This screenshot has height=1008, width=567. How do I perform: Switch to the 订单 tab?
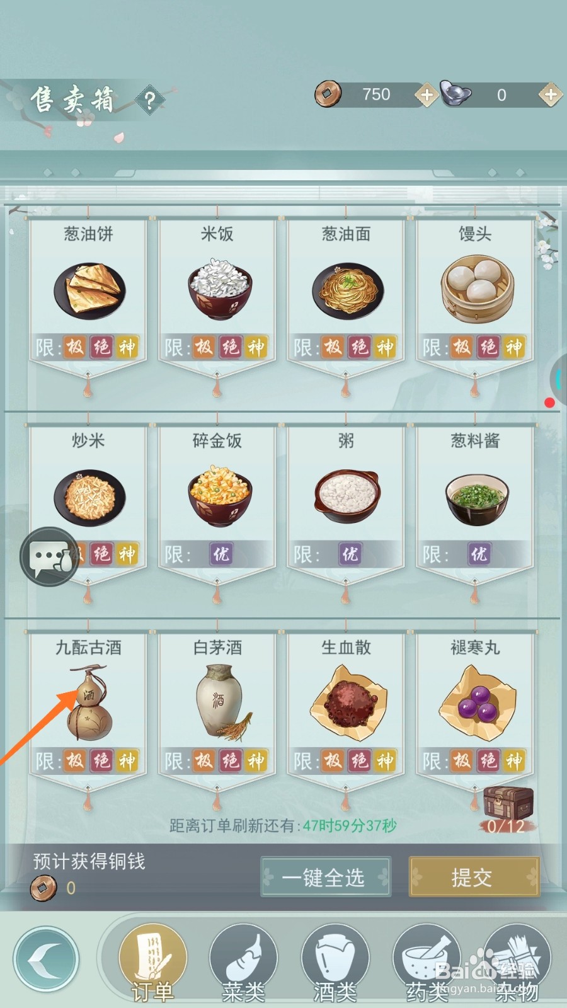point(152,961)
